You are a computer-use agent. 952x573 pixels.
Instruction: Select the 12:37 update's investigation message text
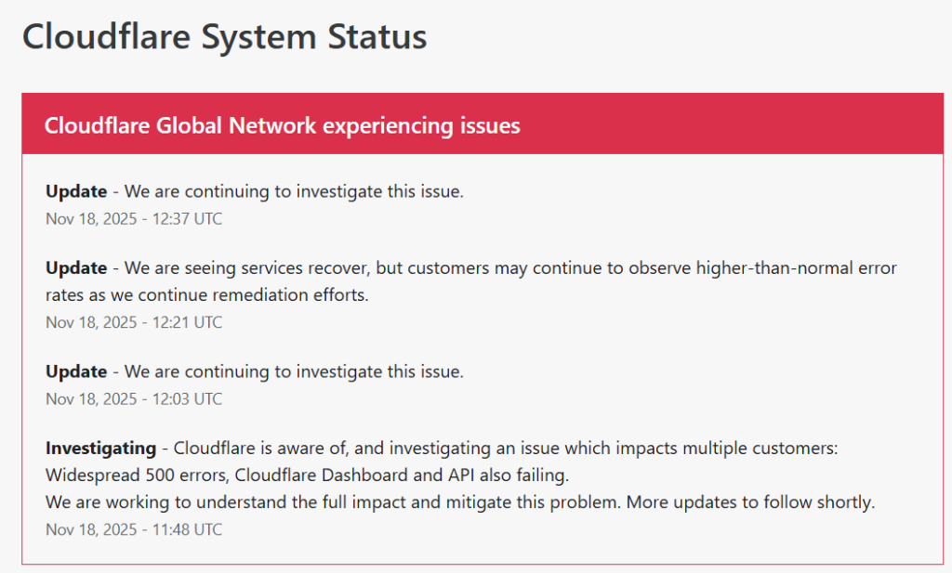[x=294, y=192]
